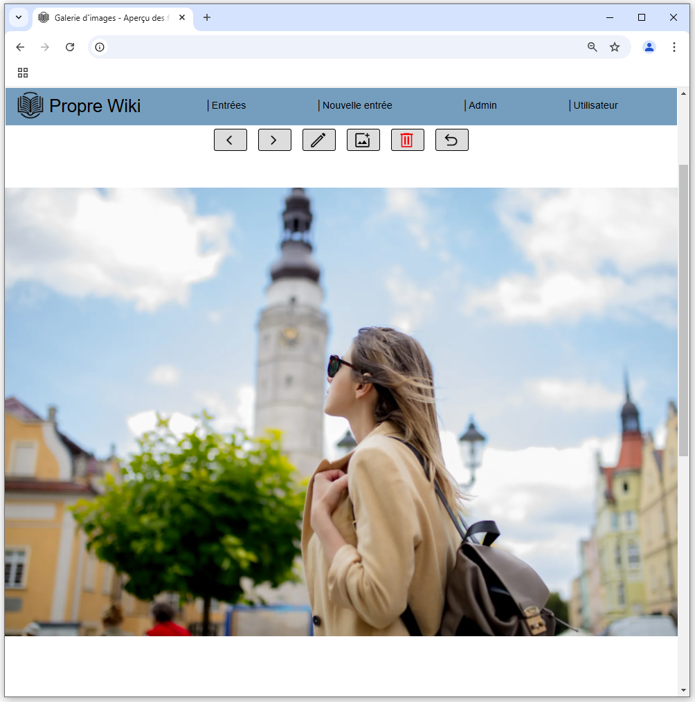
Task: Click the browser back arrow
Action: pos(20,47)
